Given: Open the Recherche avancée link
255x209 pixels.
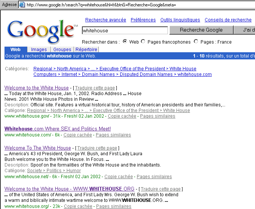Looking at the screenshot, I should 106,20.
